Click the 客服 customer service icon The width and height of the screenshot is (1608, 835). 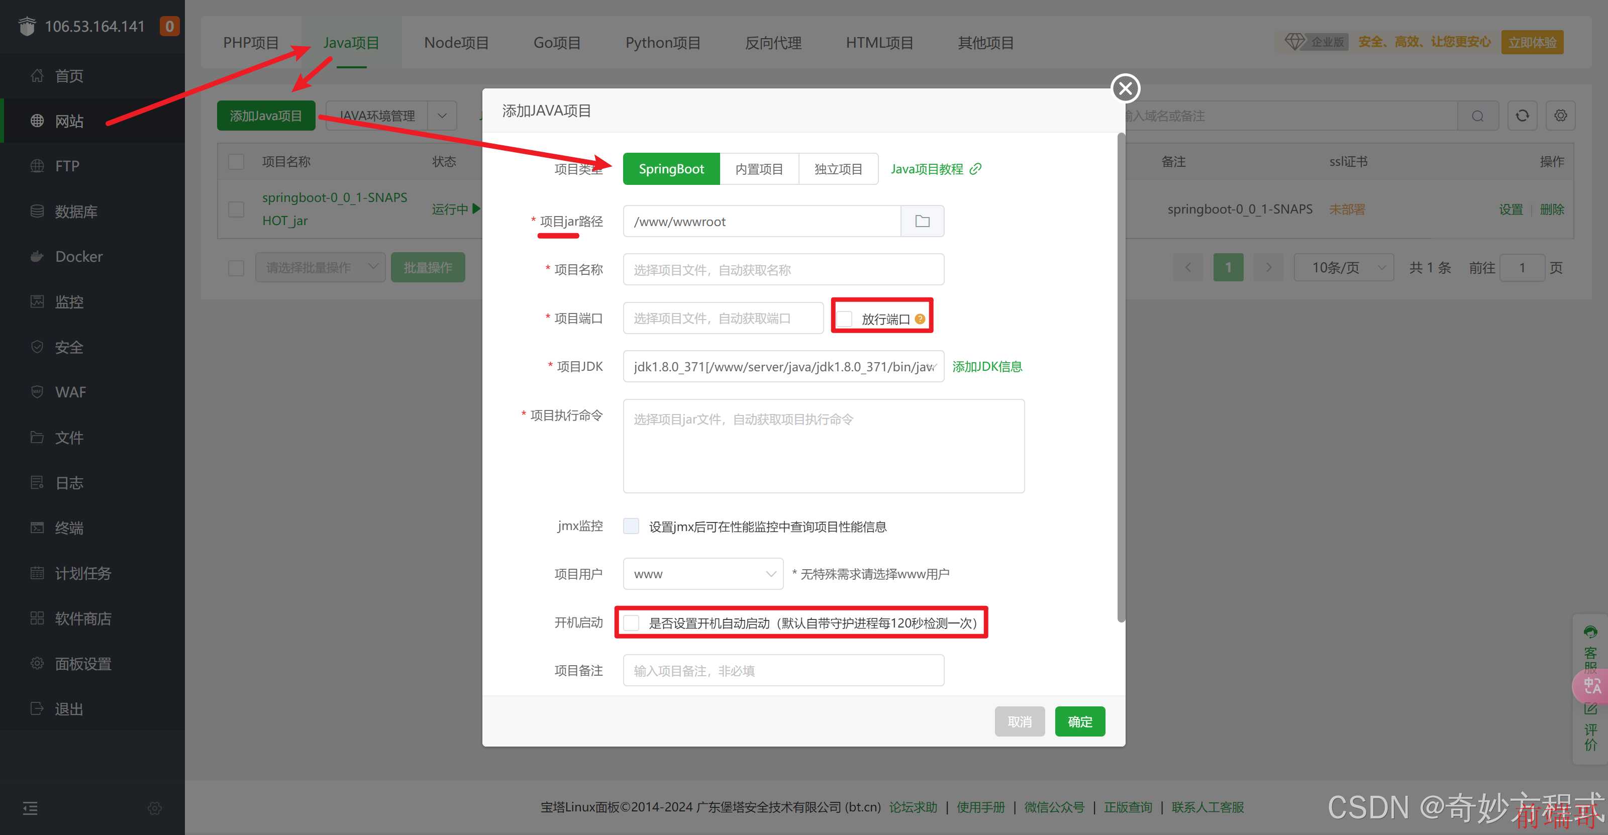click(1590, 632)
